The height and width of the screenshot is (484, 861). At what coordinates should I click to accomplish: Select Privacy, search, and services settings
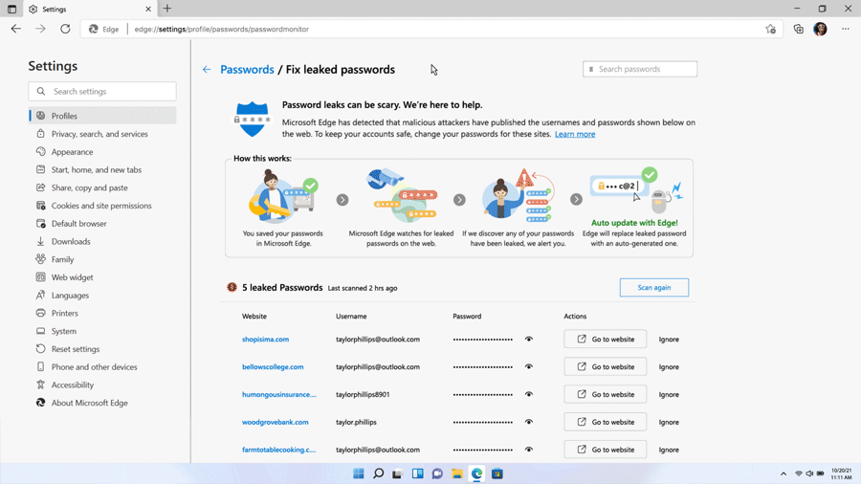click(99, 134)
